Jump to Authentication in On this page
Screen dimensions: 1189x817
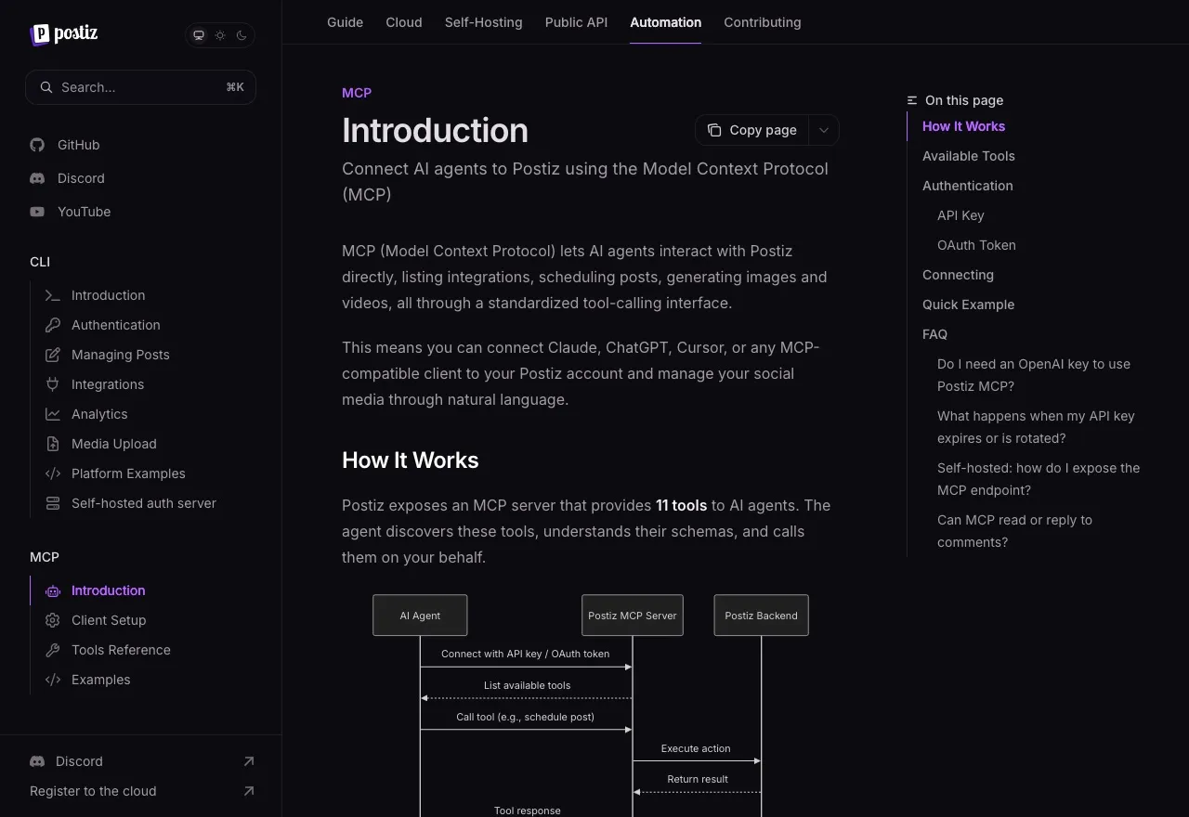968,186
